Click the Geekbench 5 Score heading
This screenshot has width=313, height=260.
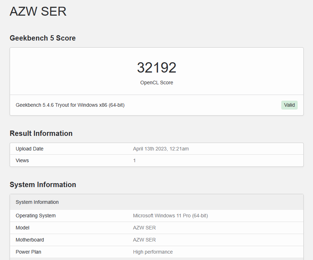click(x=43, y=38)
